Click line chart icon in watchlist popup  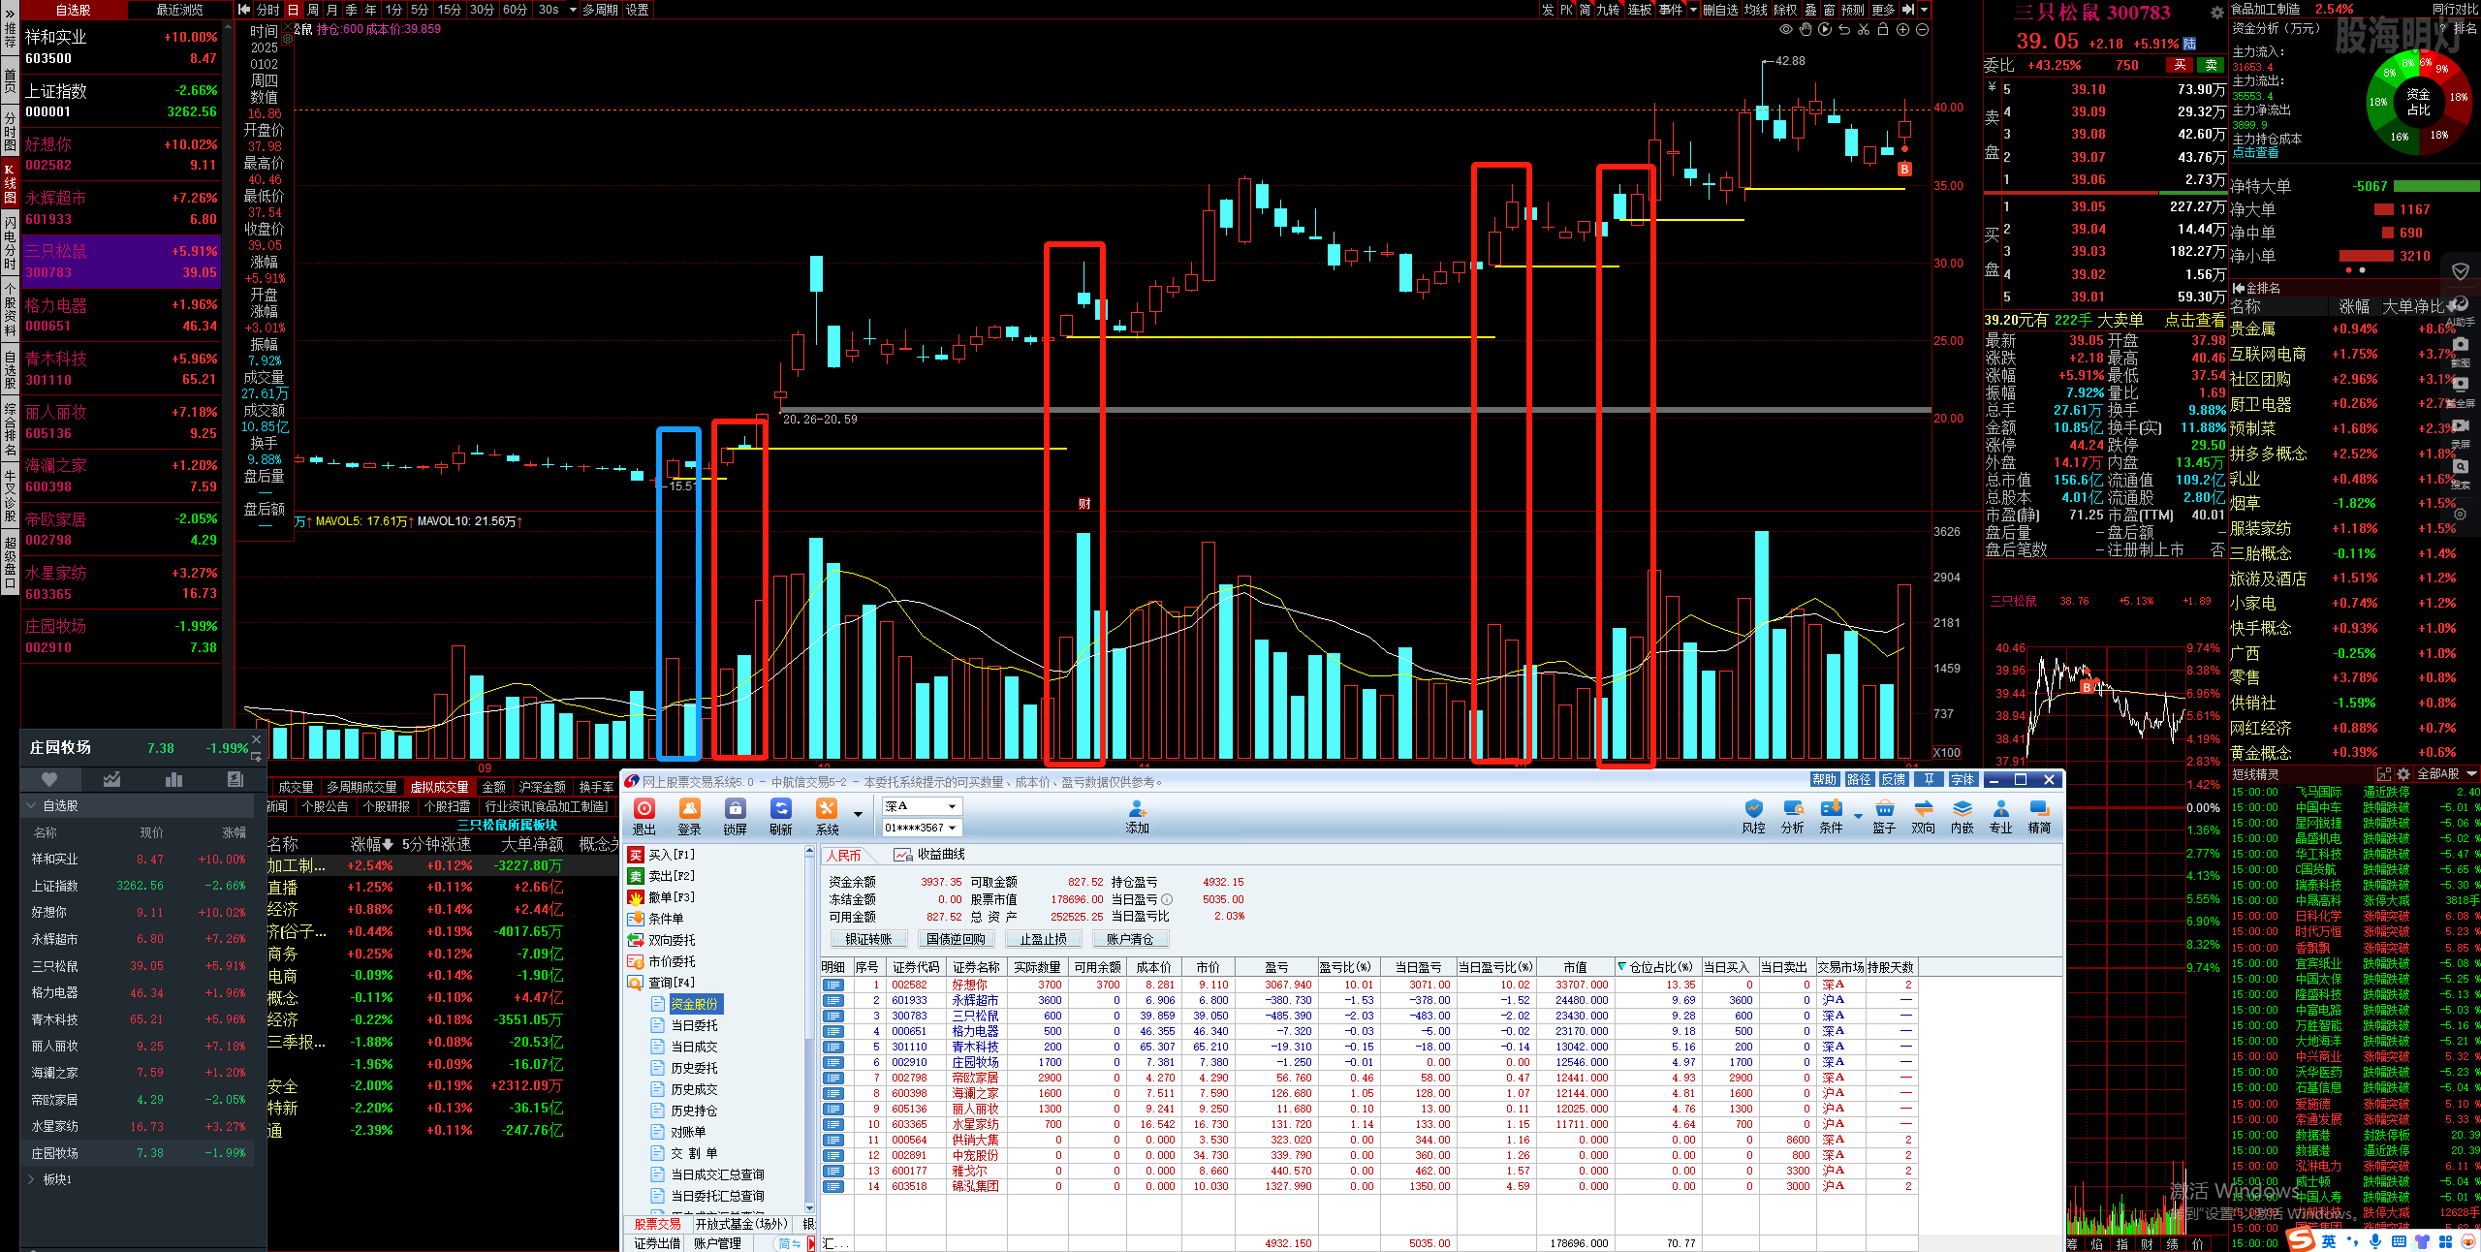pos(111,779)
